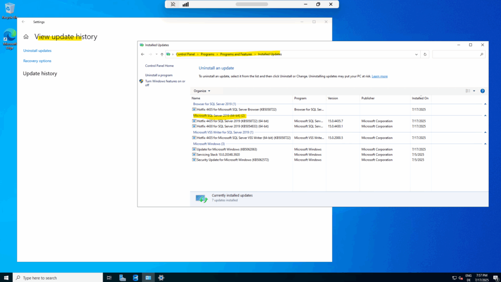Click the signal bars icon in remote toolbar
501x282 pixels.
[185, 4]
